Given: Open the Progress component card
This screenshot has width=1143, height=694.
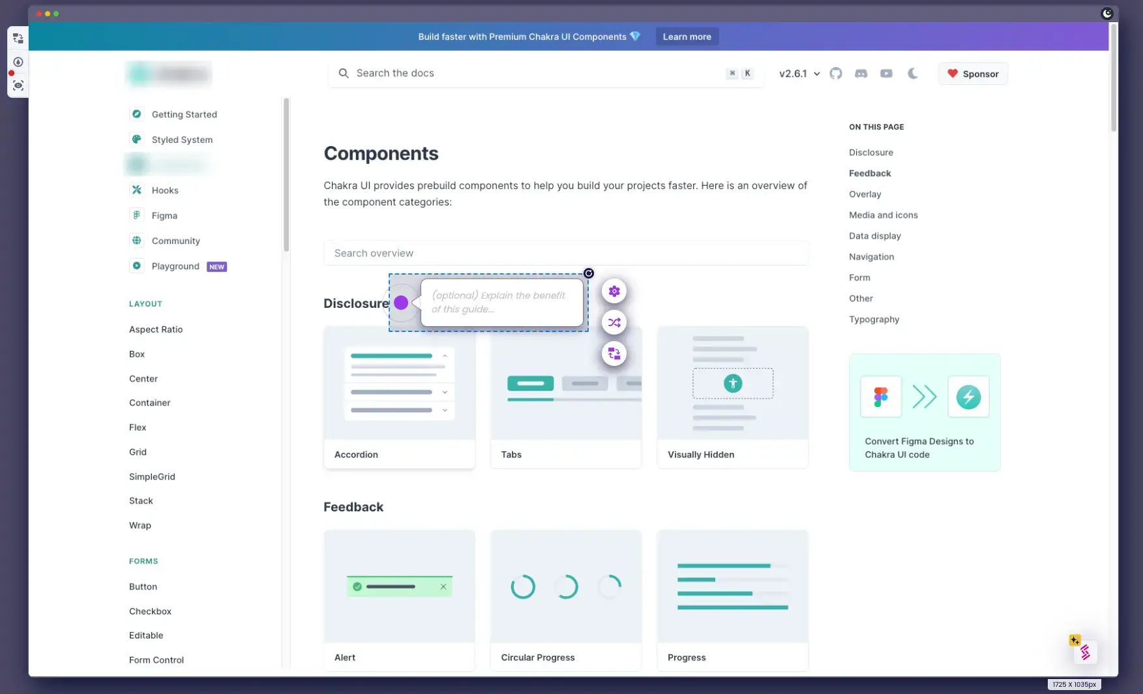Looking at the screenshot, I should tap(733, 600).
